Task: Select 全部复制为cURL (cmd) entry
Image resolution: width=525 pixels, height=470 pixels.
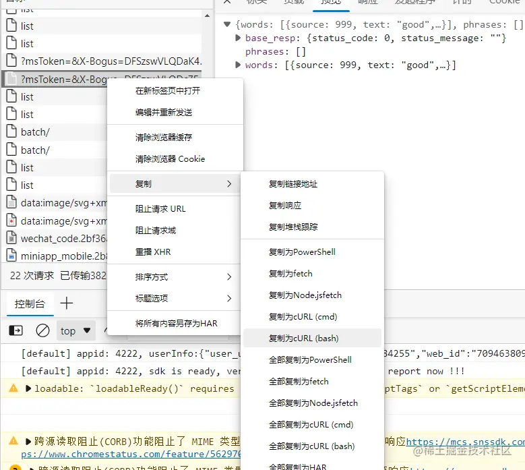Action: pos(312,424)
